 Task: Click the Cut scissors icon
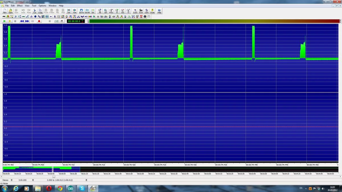pos(35,11)
